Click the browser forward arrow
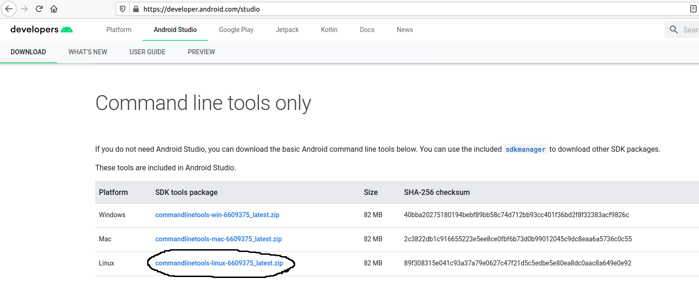 coord(25,9)
